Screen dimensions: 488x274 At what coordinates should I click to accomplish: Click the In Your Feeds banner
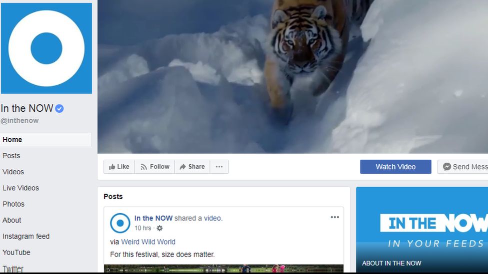click(422, 231)
